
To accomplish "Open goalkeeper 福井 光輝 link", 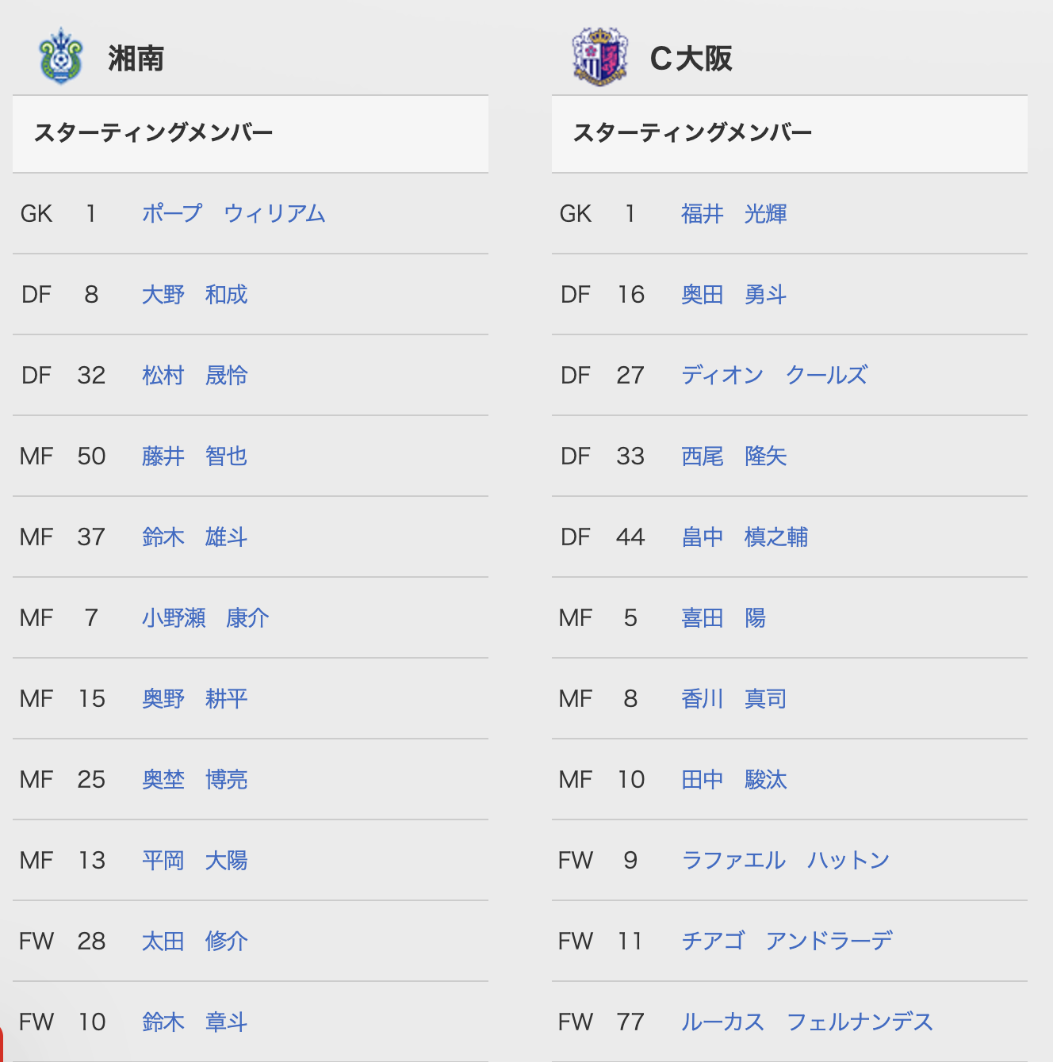I will [734, 213].
